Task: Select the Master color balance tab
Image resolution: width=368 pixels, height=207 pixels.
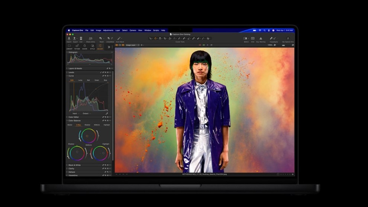Action: pos(70,125)
